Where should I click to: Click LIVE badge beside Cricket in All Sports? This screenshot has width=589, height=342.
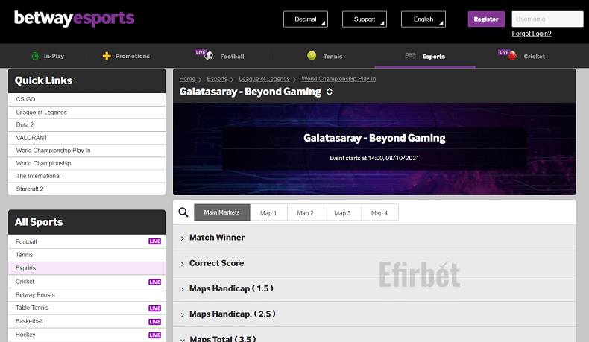pos(155,282)
